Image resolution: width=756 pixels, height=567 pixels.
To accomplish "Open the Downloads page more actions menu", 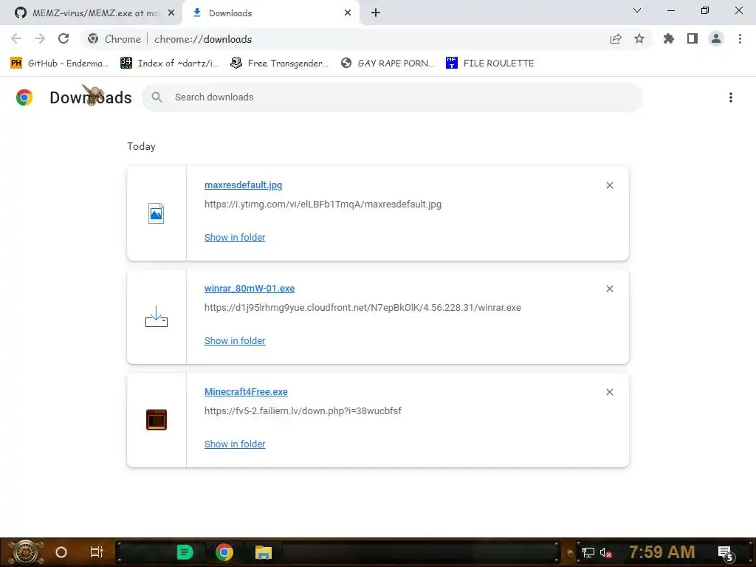I will pos(731,97).
